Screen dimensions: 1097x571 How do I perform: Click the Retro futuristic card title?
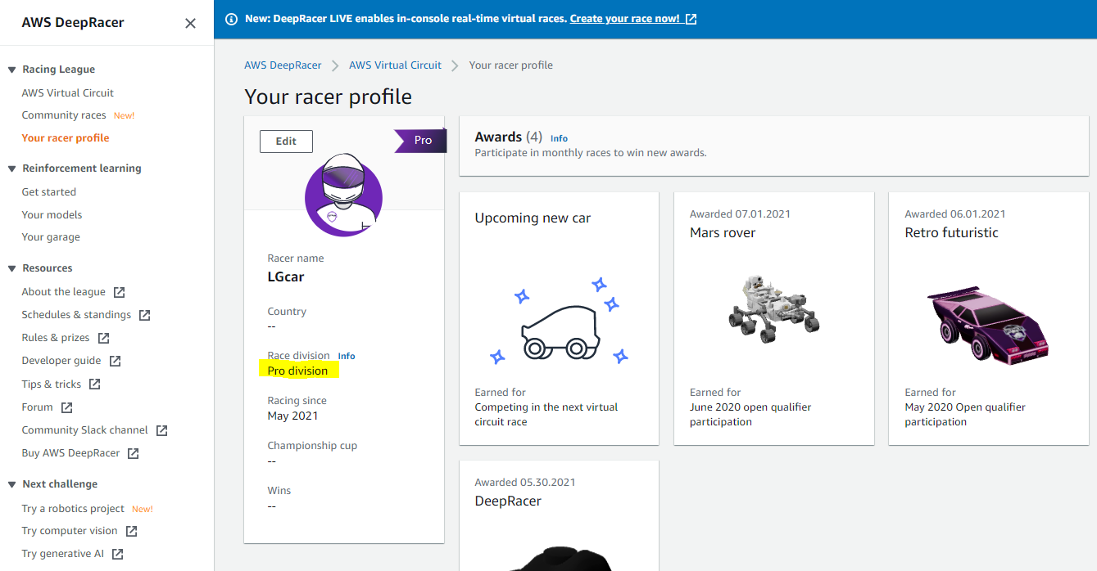tap(951, 233)
